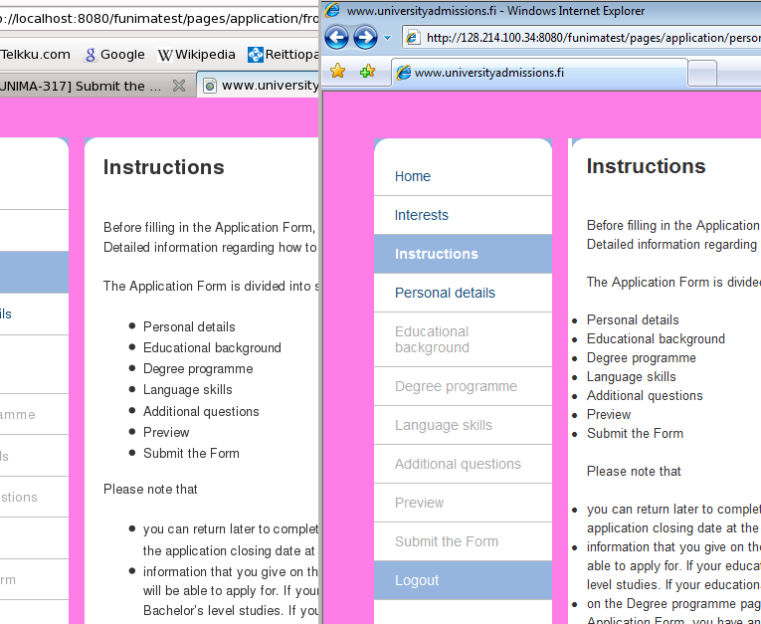Select www.universityadmissions.fi tab in IE
Viewport: 761px width, 624px height.
coord(539,73)
